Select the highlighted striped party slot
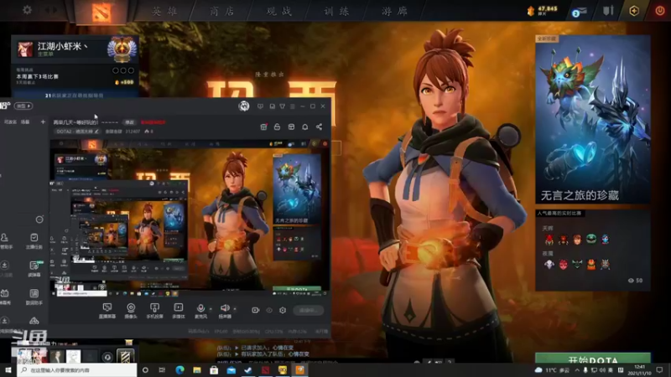This screenshot has width=671, height=377. pos(125,356)
